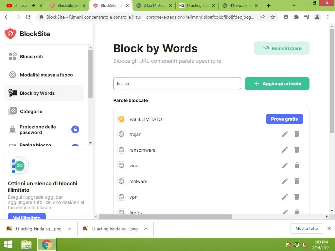This screenshot has width=335, height=251.
Task: Click Aggiungi articolo button
Action: tap(277, 84)
